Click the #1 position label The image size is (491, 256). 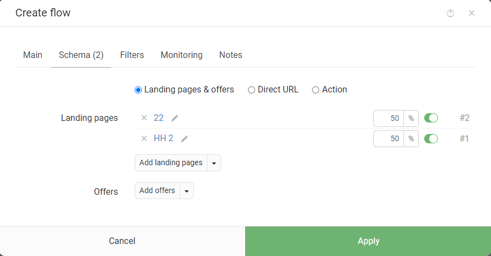[x=464, y=138]
